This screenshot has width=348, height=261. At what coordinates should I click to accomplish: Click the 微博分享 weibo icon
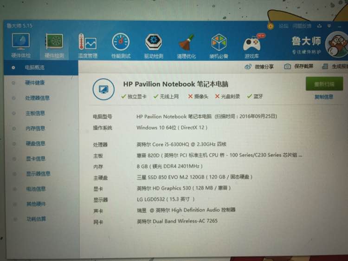tap(248, 66)
